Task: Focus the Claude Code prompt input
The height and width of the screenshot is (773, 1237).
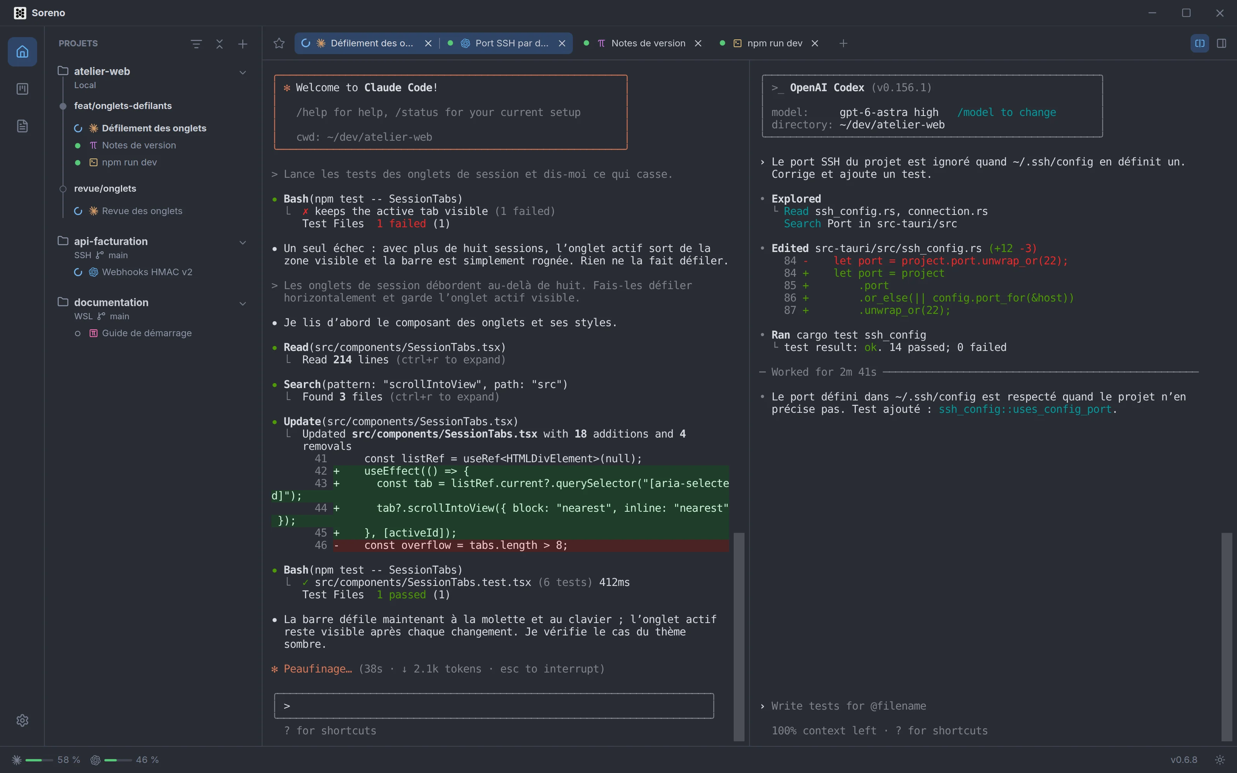Action: (x=494, y=706)
